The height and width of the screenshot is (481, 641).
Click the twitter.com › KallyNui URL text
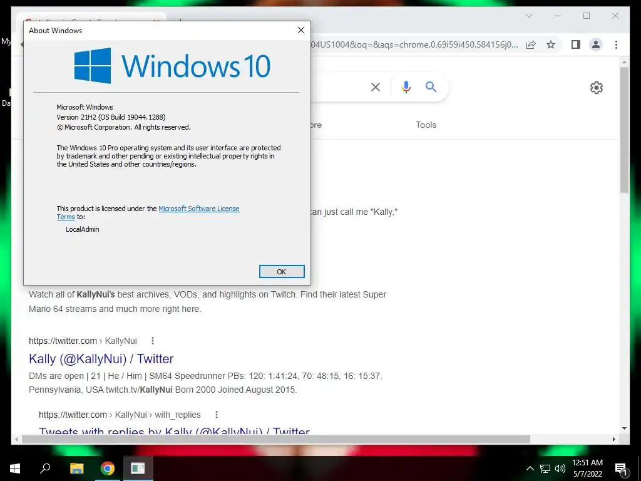click(x=83, y=341)
